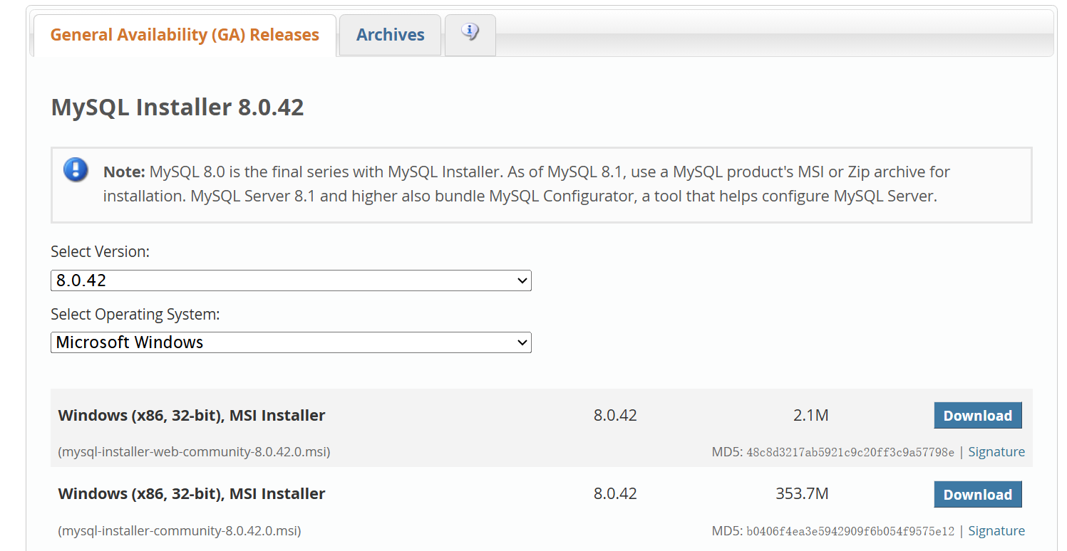This screenshot has width=1067, height=551.
Task: Open Signature link for the 353.7M installer
Action: (x=996, y=531)
